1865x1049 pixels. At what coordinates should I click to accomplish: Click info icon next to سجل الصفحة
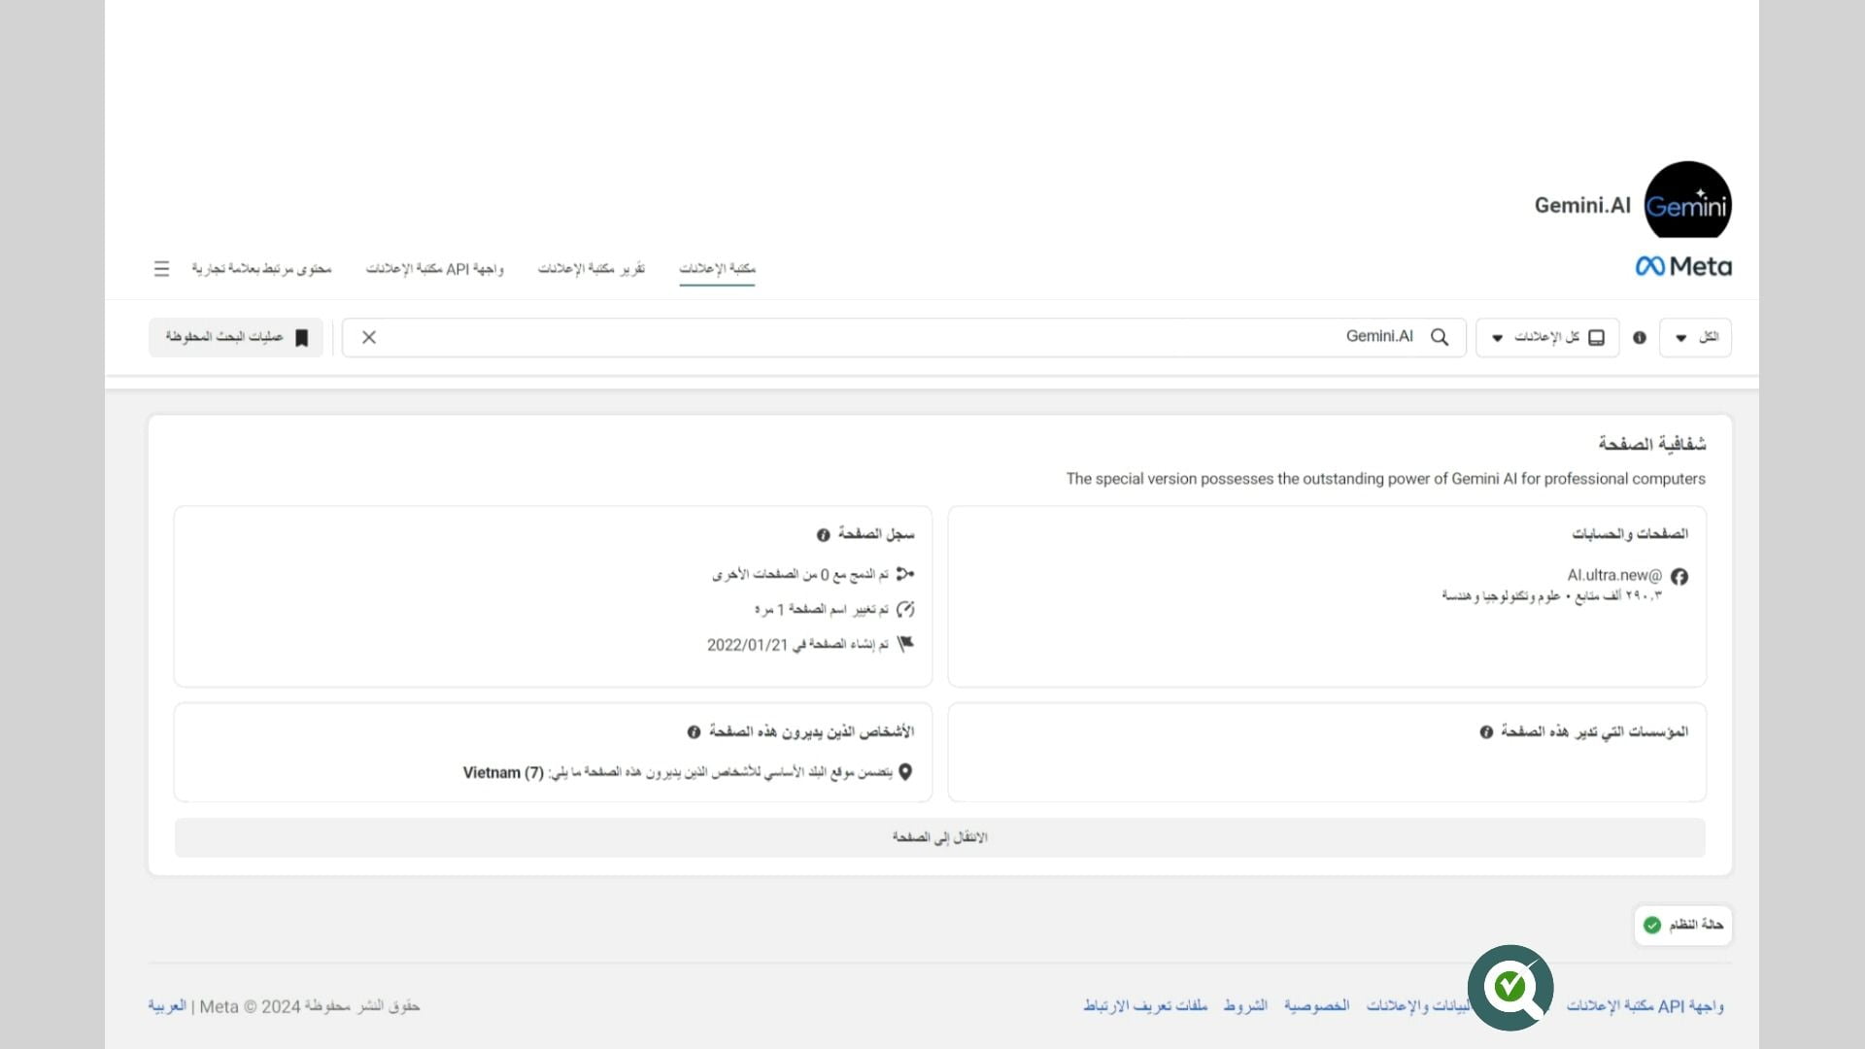[x=824, y=535]
